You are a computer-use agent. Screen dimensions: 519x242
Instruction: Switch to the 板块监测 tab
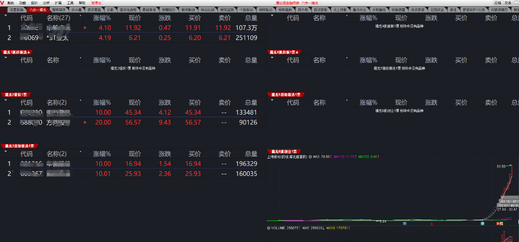pos(226,9)
